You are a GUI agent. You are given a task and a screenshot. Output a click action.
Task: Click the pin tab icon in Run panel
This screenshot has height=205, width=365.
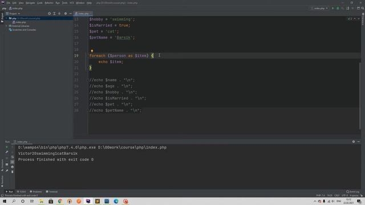[x=7, y=170]
